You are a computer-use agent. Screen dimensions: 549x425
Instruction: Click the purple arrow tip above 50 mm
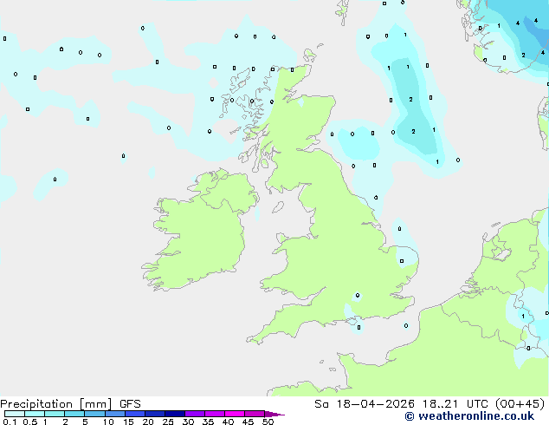[x=274, y=414]
